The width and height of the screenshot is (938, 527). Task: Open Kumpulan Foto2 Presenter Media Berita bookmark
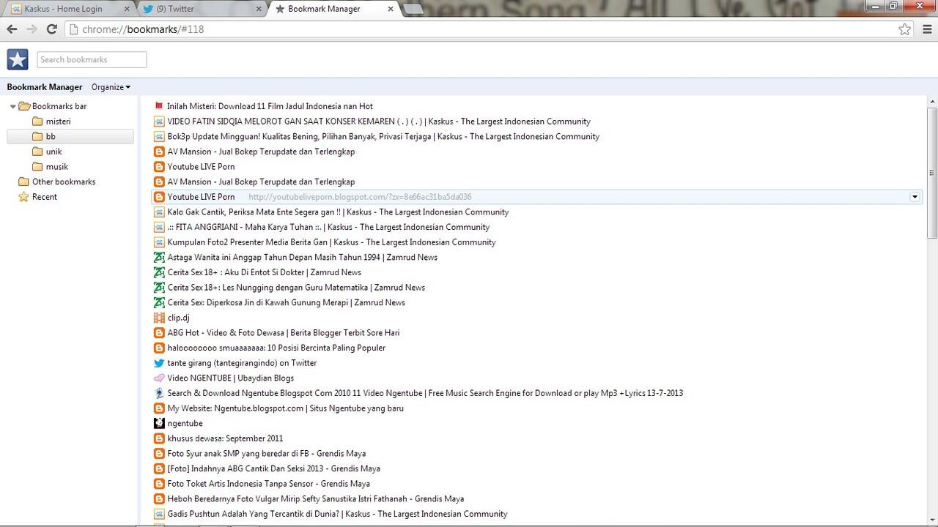[x=331, y=242]
